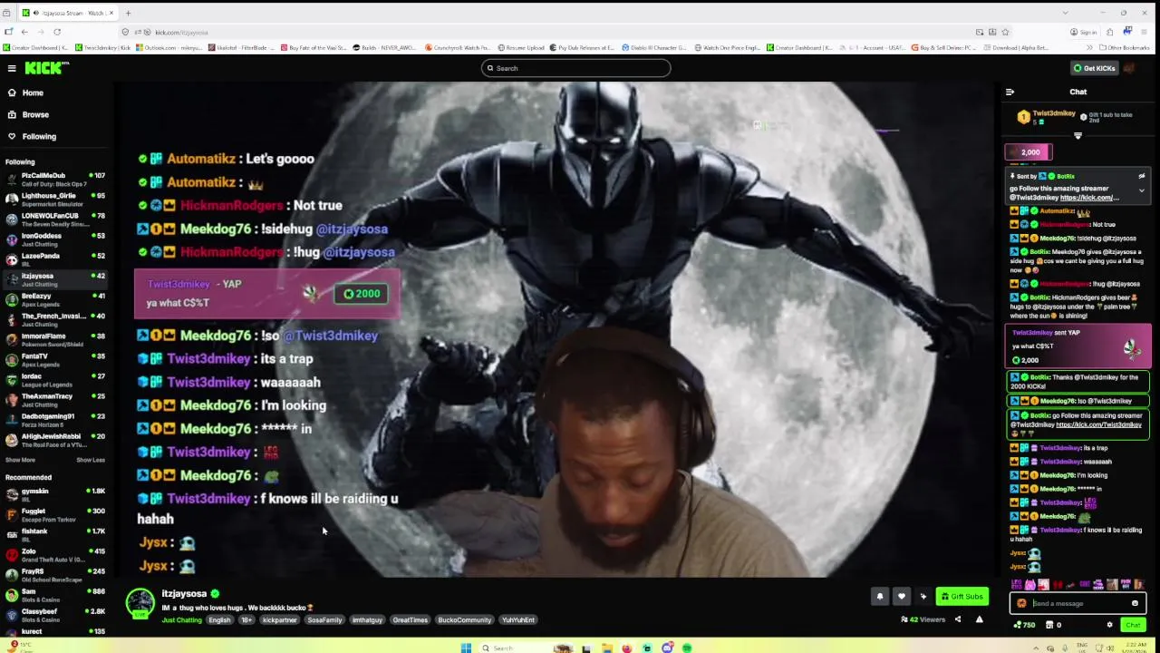
Task: Click the sparkle icon beside Gift Subs
Action: click(923, 597)
